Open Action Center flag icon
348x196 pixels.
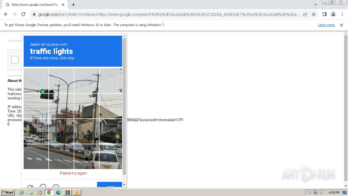click(x=322, y=192)
